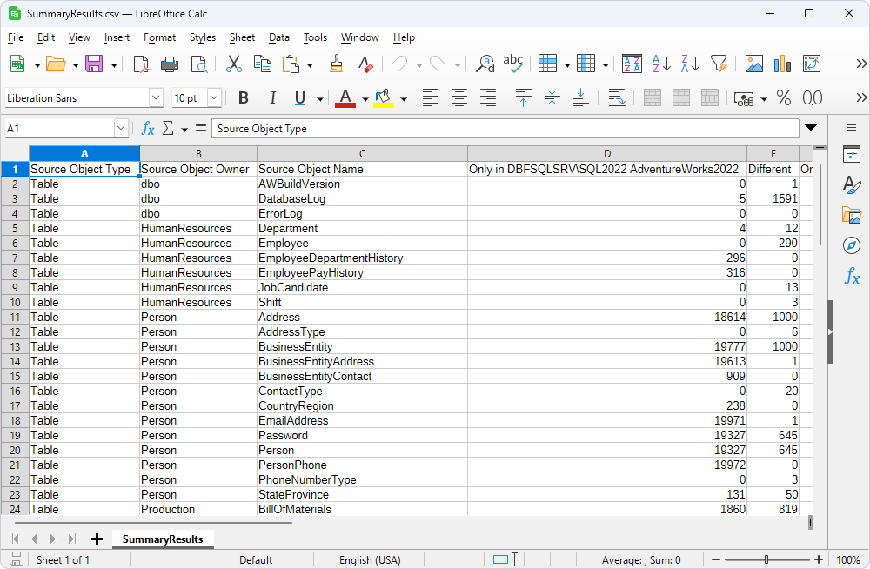Open the font name dropdown
Image resolution: width=870 pixels, height=569 pixels.
[156, 98]
